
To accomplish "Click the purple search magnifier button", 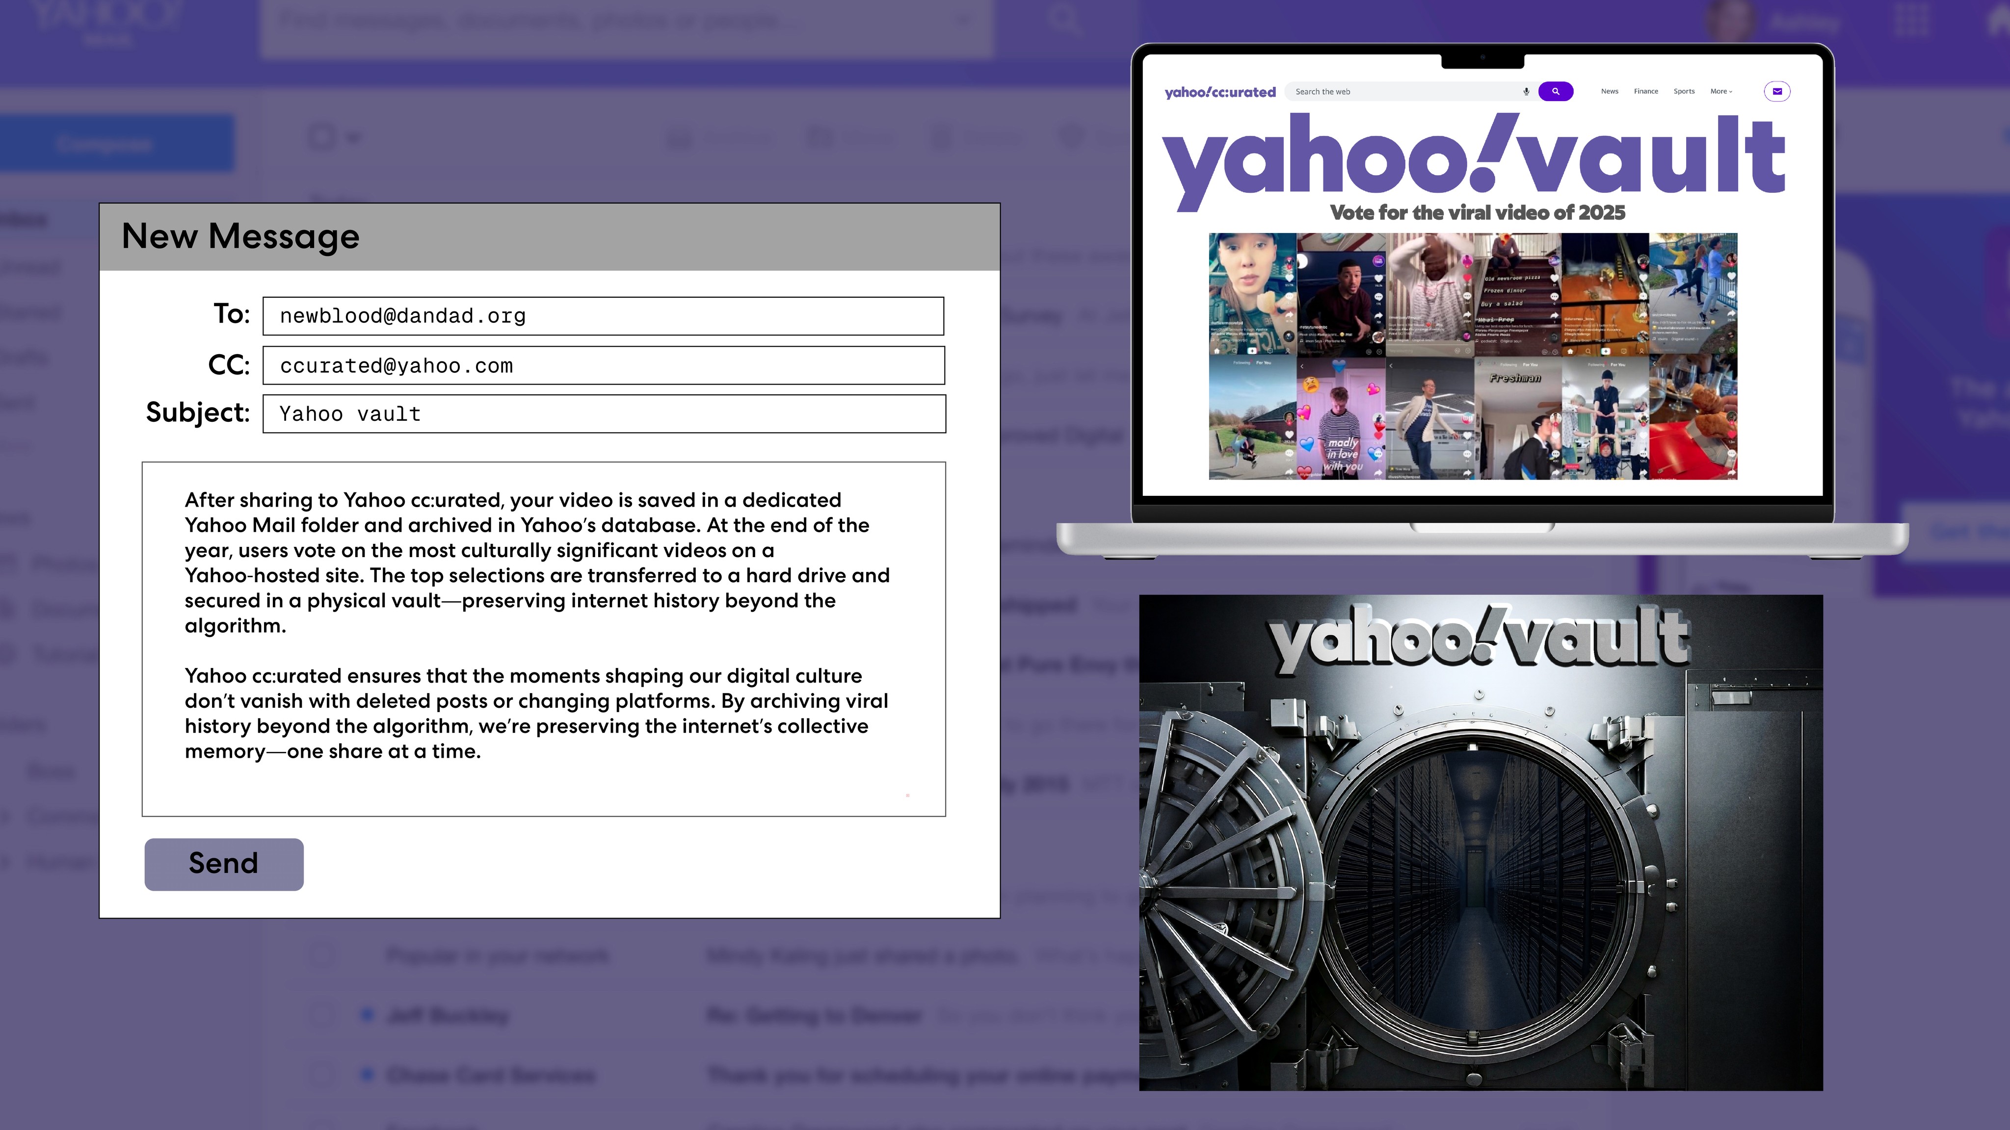I will tap(1555, 91).
